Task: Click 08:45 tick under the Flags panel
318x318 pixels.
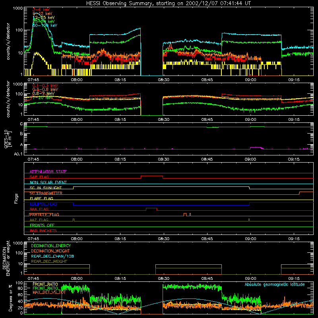Action: [207, 239]
